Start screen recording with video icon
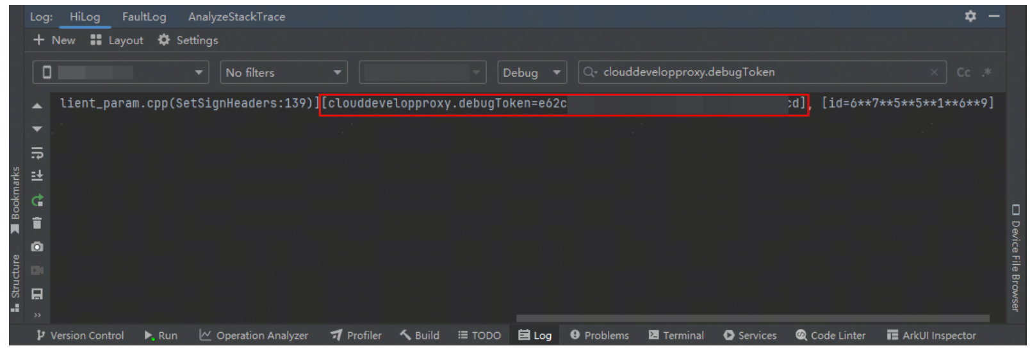Viewport: 1030px width, 348px height. (x=37, y=271)
